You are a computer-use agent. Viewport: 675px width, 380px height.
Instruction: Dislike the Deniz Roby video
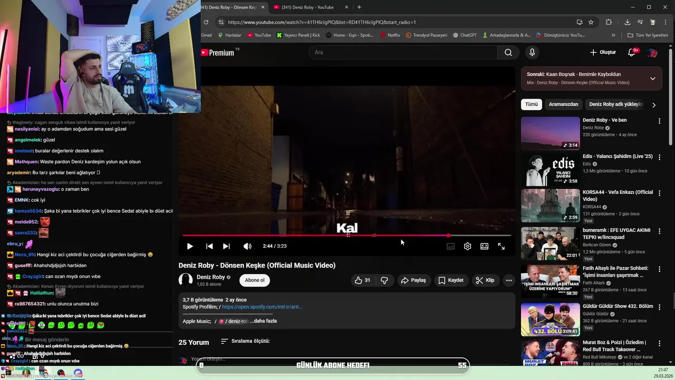[x=384, y=280]
